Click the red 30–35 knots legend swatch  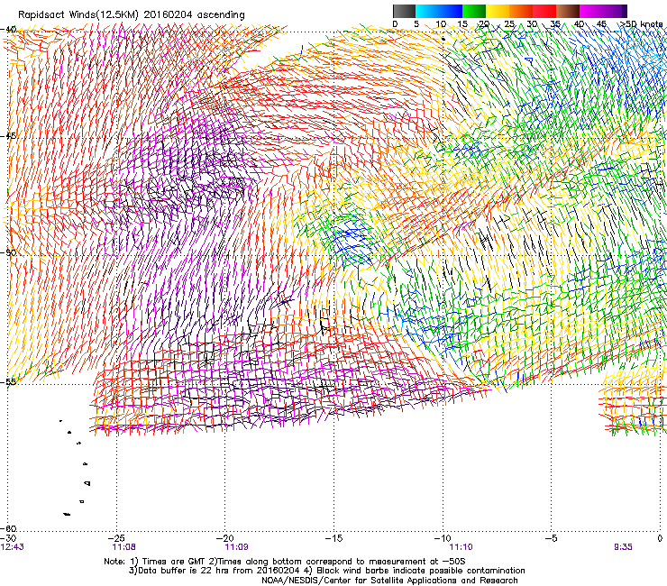pos(544,11)
